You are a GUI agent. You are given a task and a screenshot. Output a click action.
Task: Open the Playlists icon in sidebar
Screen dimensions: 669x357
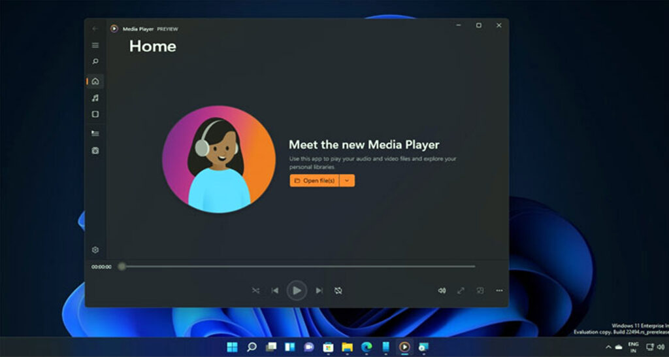click(x=95, y=150)
